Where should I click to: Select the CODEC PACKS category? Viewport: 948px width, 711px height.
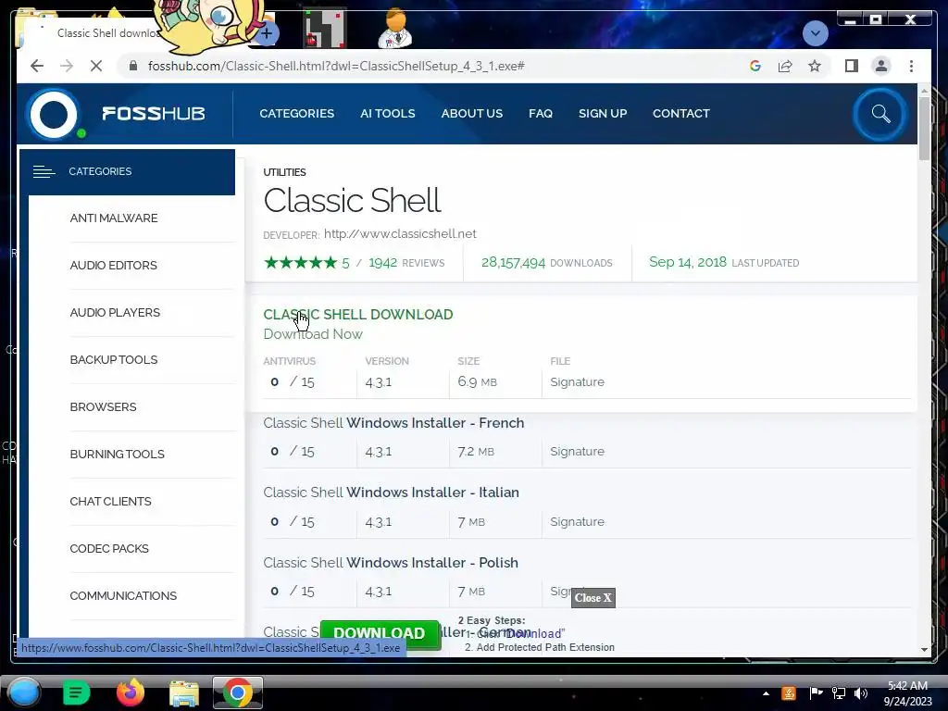point(109,548)
